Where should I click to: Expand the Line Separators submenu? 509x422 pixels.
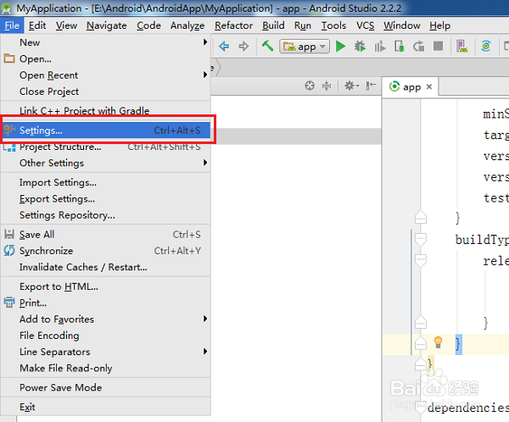106,352
